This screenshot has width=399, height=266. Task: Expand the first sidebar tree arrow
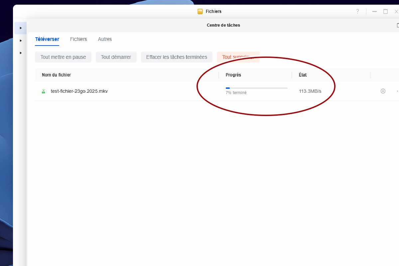click(21, 28)
